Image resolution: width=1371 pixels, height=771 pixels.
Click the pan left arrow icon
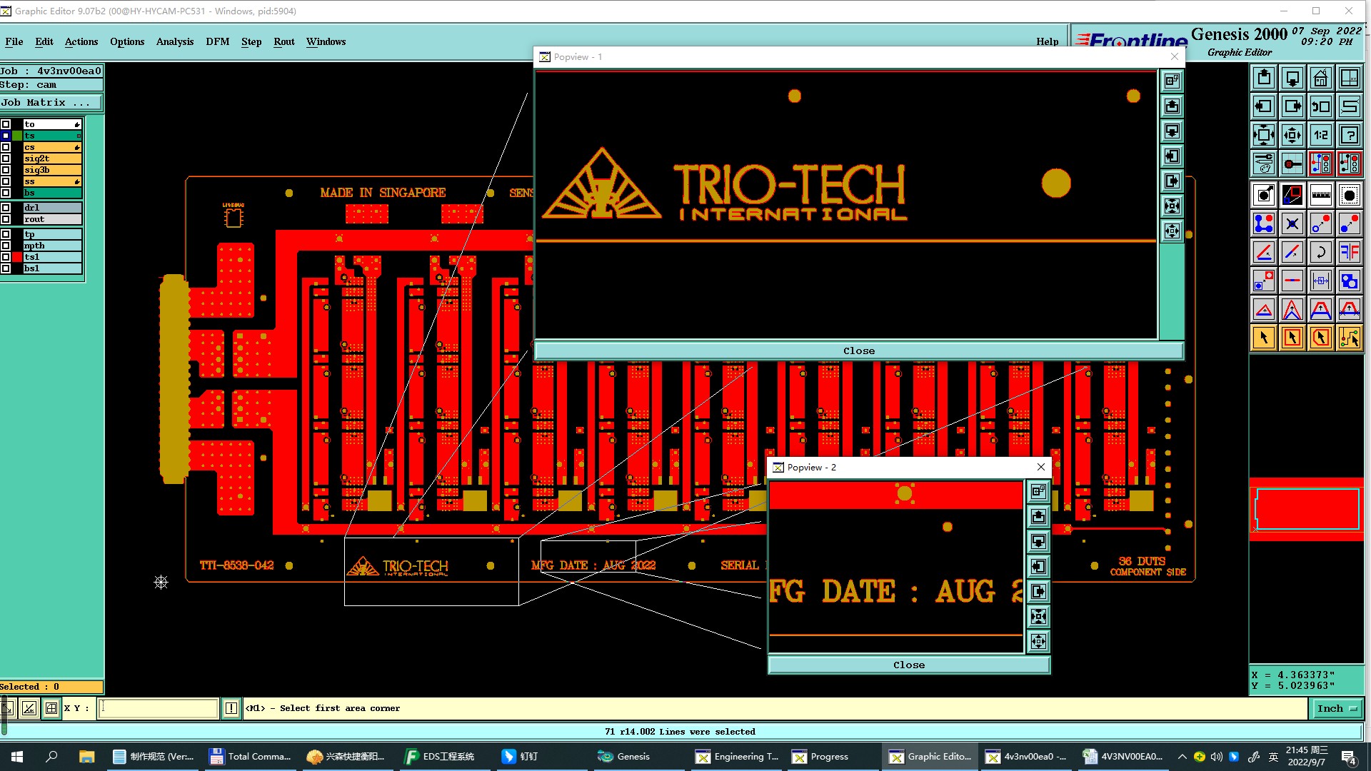(x=1264, y=106)
